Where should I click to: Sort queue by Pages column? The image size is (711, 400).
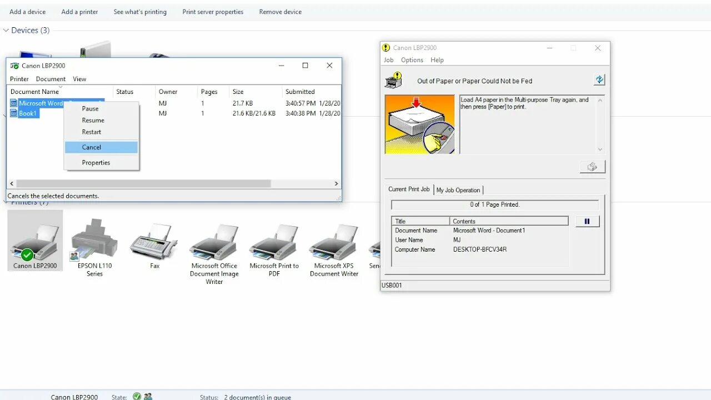(x=209, y=92)
